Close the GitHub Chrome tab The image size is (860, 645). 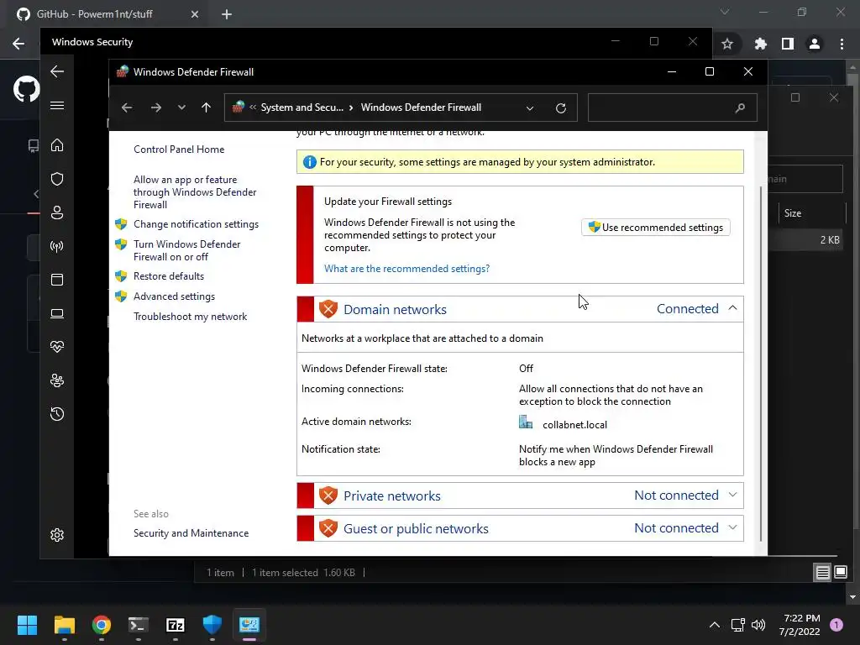(x=195, y=14)
